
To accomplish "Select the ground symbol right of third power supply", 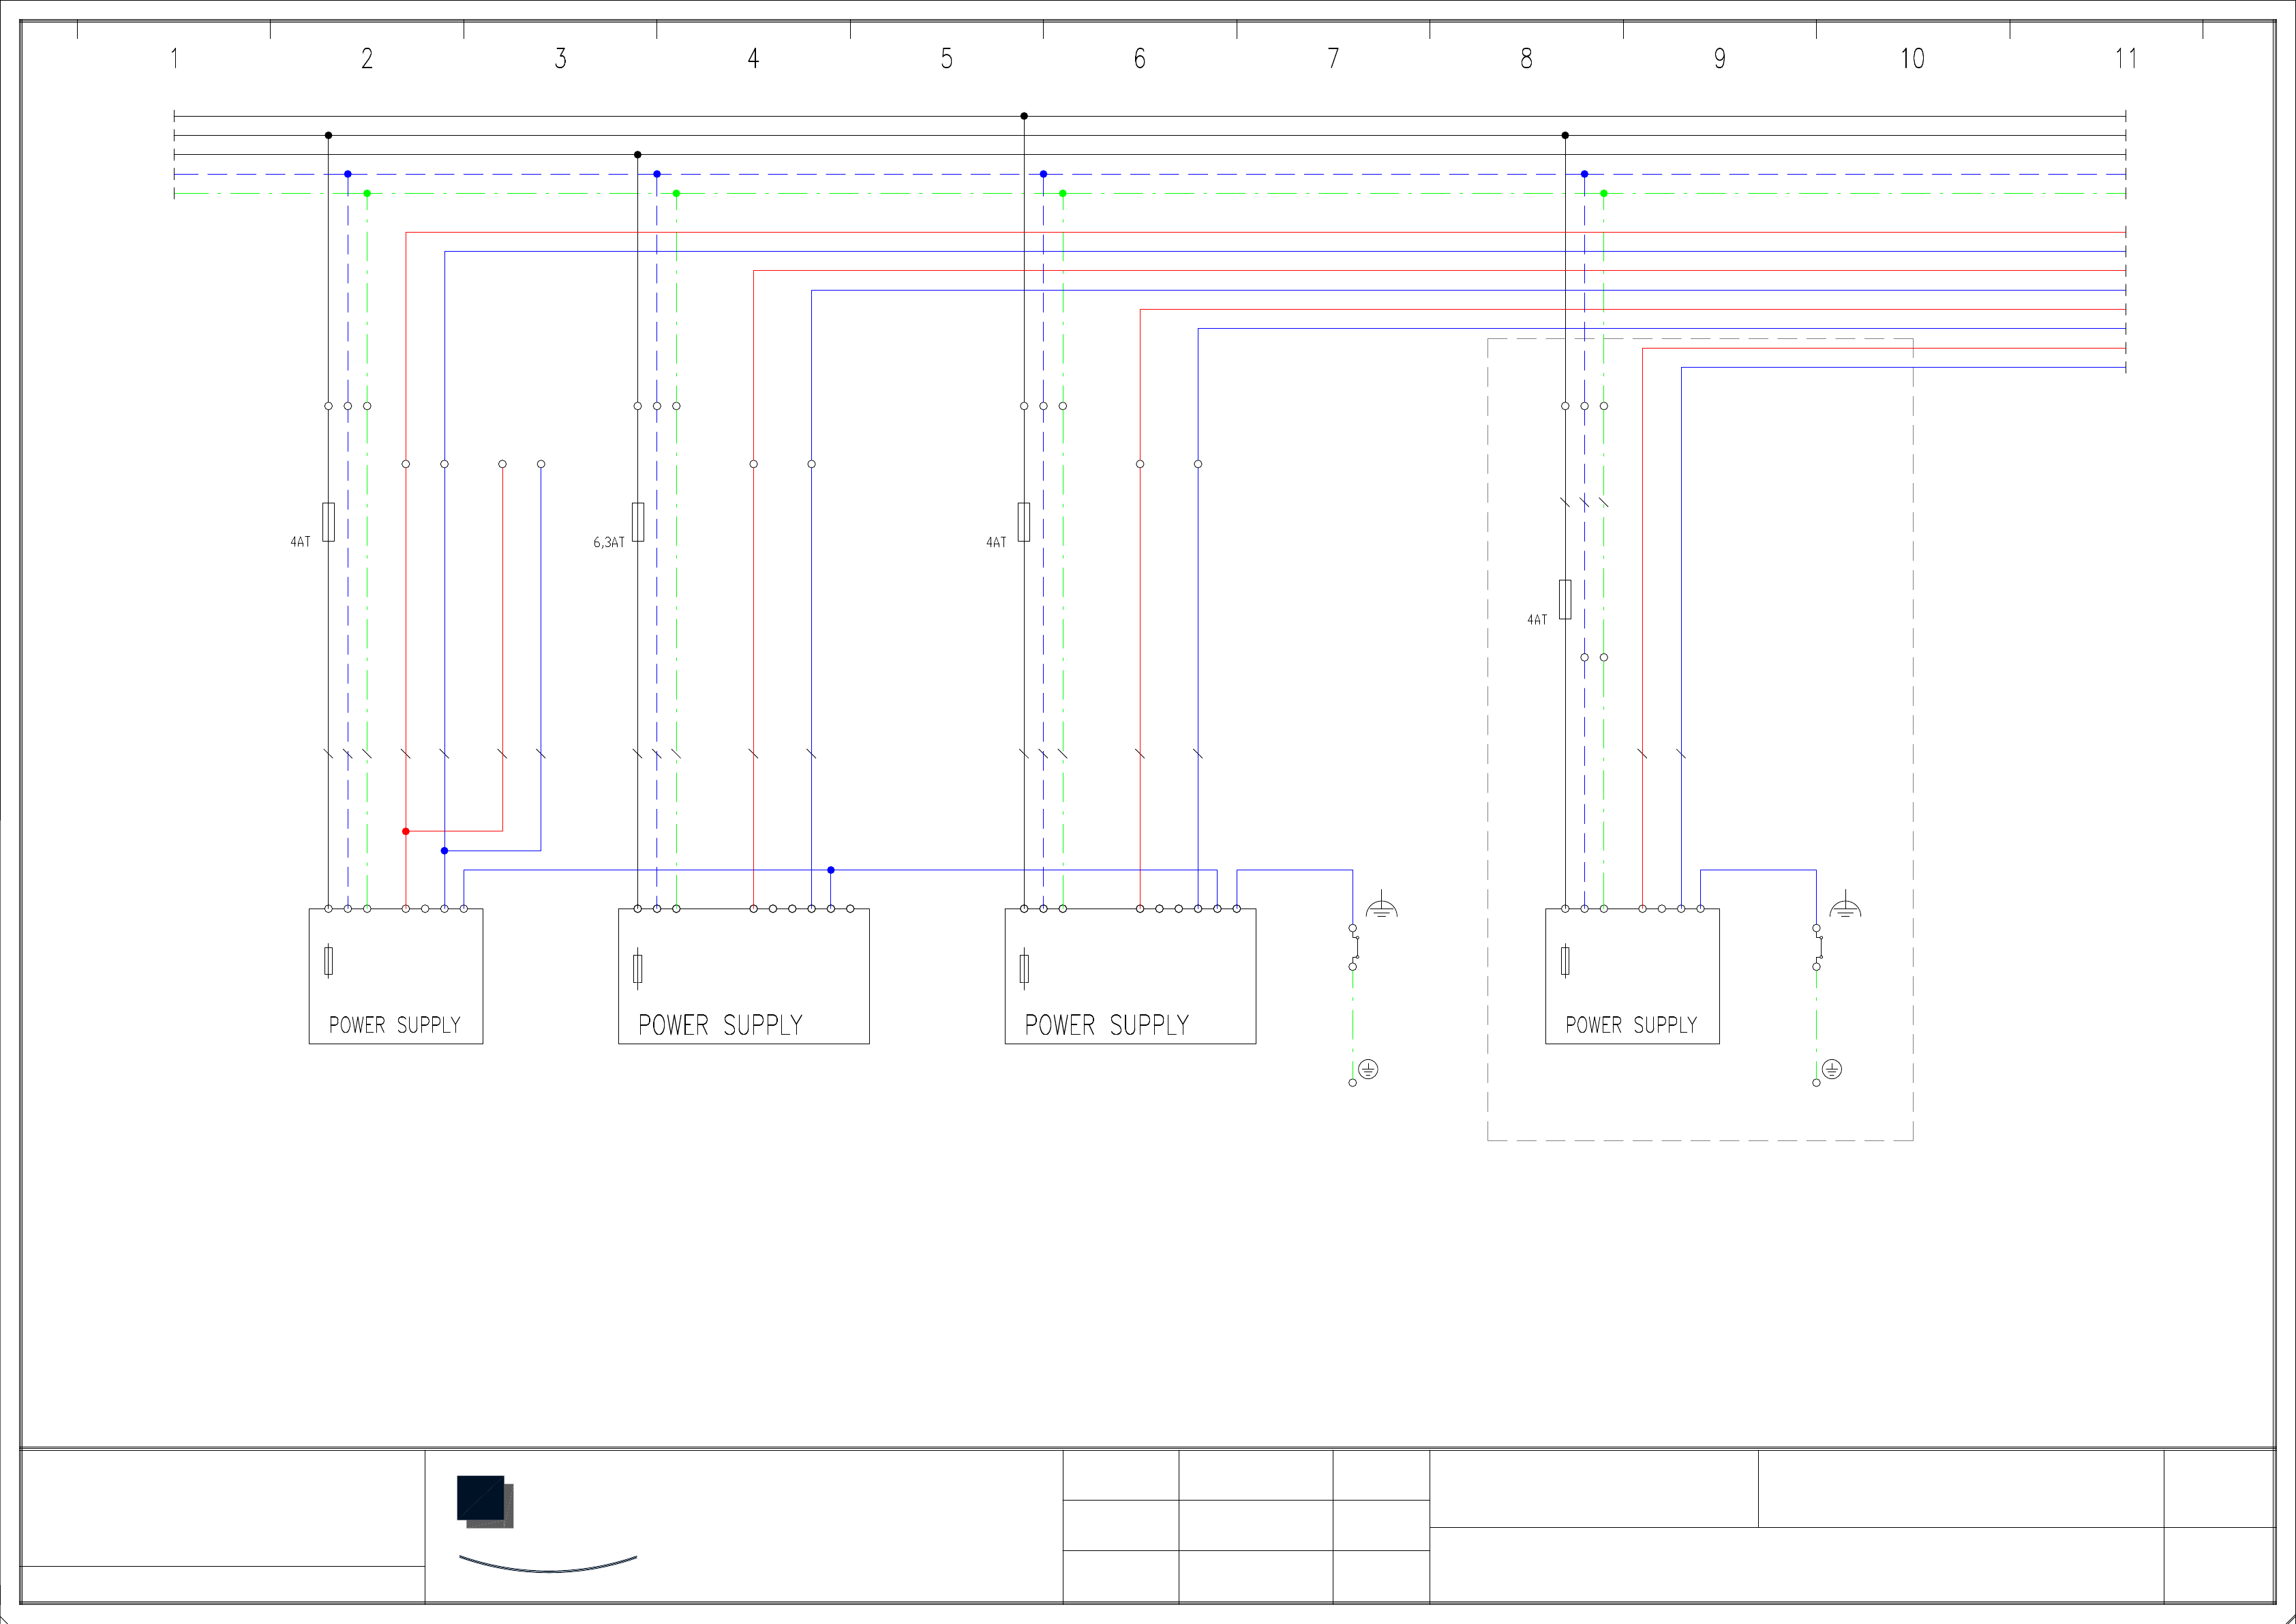I will (x=1381, y=906).
